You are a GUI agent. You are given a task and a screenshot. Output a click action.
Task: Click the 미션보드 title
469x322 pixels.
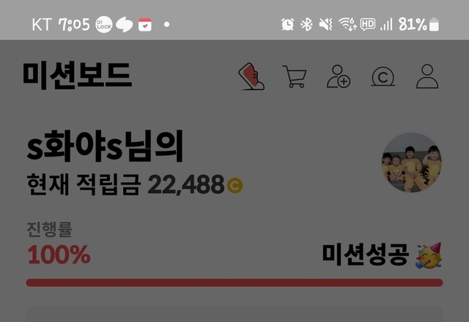(77, 75)
